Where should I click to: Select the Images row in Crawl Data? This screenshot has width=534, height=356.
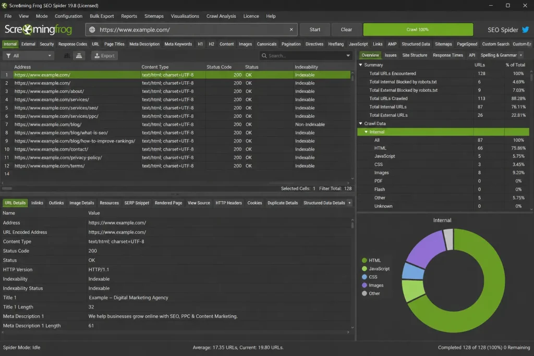click(443, 173)
